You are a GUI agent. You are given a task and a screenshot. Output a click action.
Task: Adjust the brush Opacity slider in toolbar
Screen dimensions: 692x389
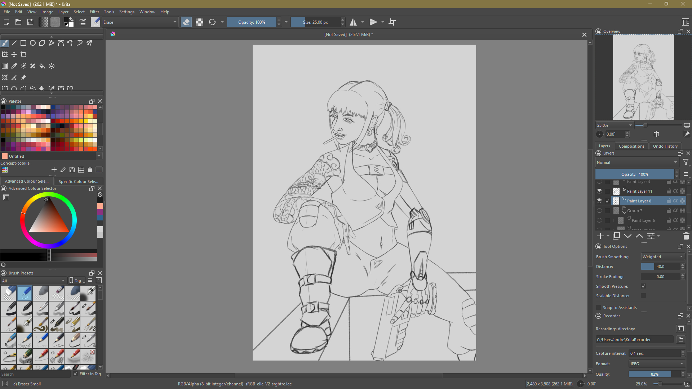pos(252,22)
